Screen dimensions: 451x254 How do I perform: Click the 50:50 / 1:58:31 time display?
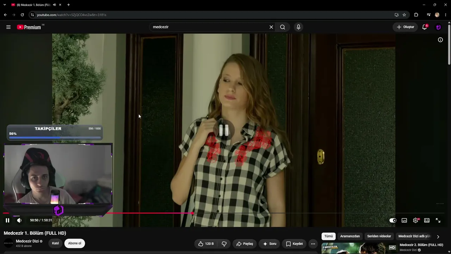click(x=41, y=220)
